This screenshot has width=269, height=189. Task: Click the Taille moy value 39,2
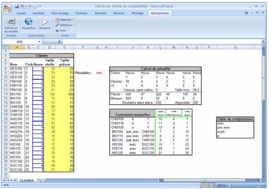(x=196, y=90)
